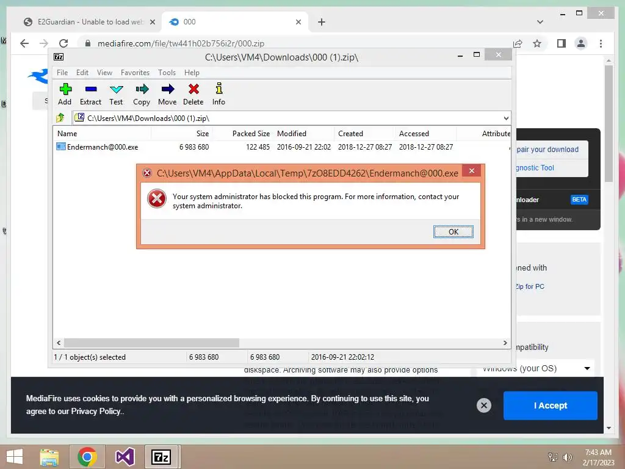Sort by the Created column header
This screenshot has height=469, width=625.
pos(365,134)
